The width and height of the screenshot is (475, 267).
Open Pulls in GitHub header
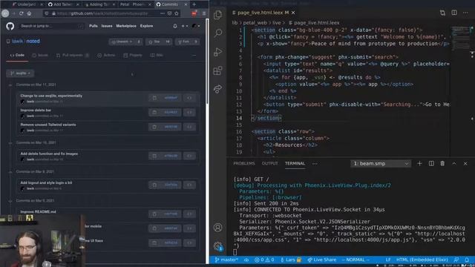pyautogui.click(x=94, y=26)
